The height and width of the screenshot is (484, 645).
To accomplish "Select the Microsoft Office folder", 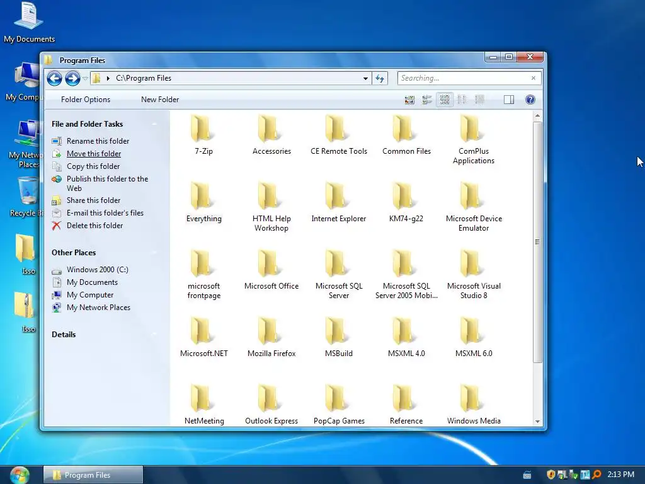I will pyautogui.click(x=271, y=270).
